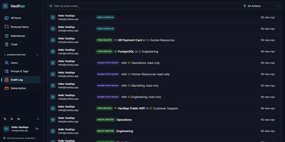Click the search magnifier icon
Viewport: 285px width, 142px height.
pyautogui.click(x=51, y=6)
